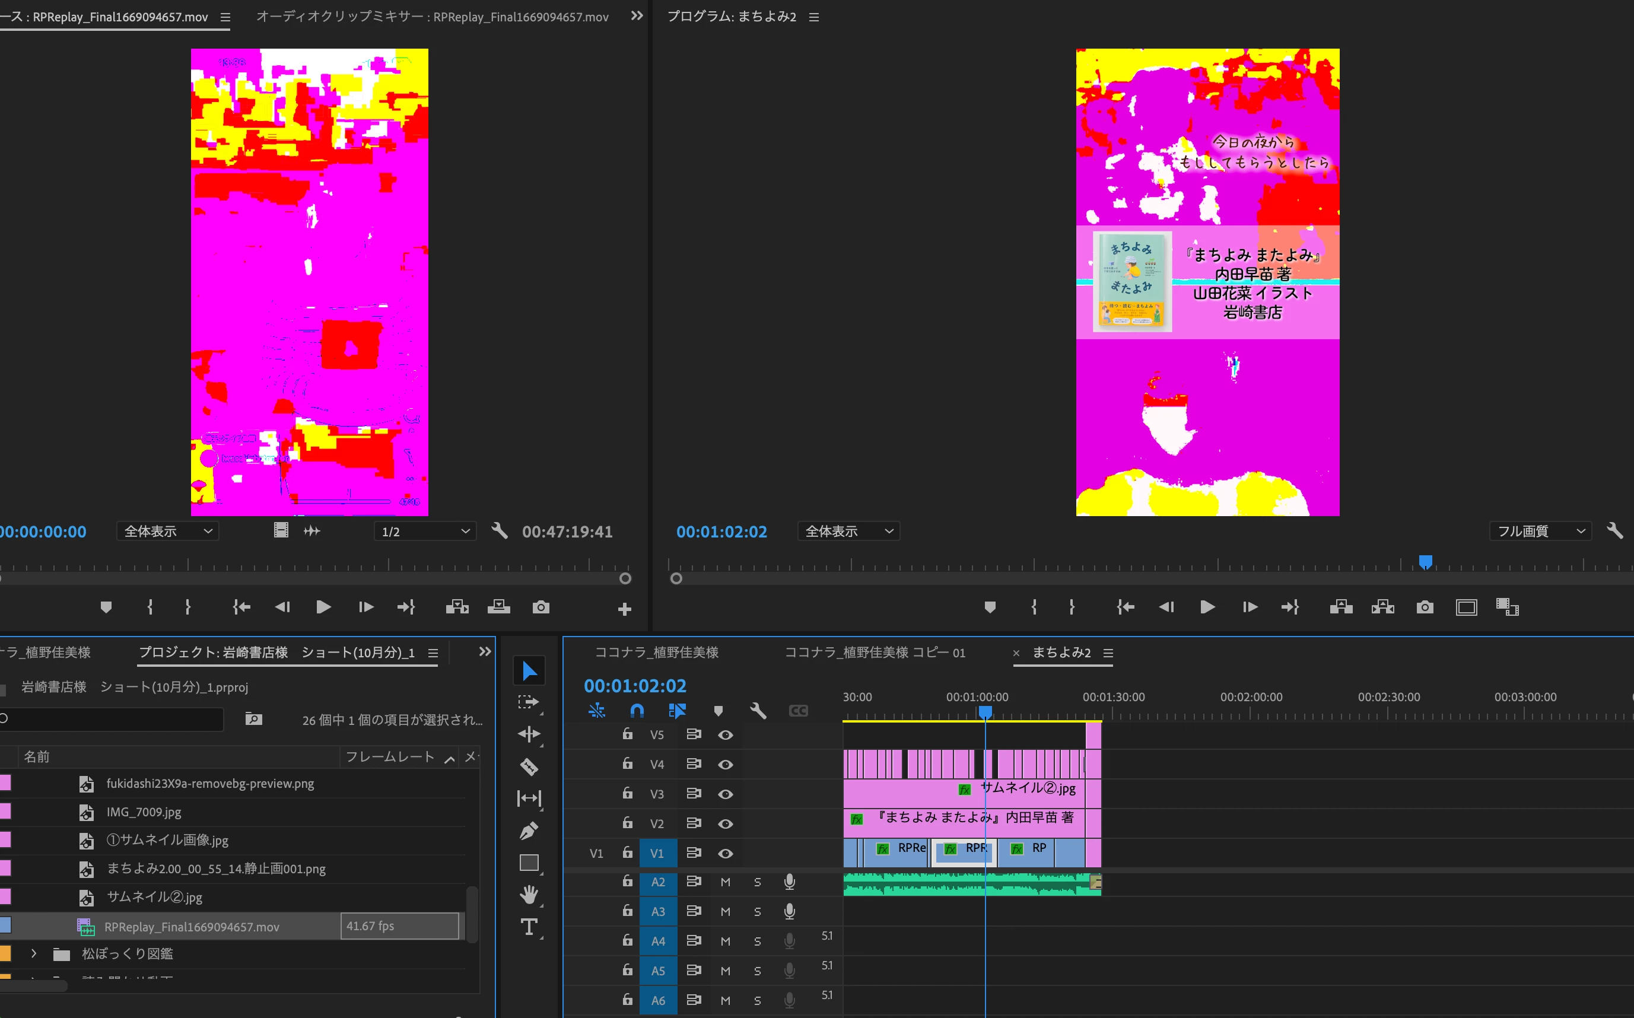Open Program playback quality dropdown
This screenshot has width=1634, height=1018.
pyautogui.click(x=1540, y=531)
